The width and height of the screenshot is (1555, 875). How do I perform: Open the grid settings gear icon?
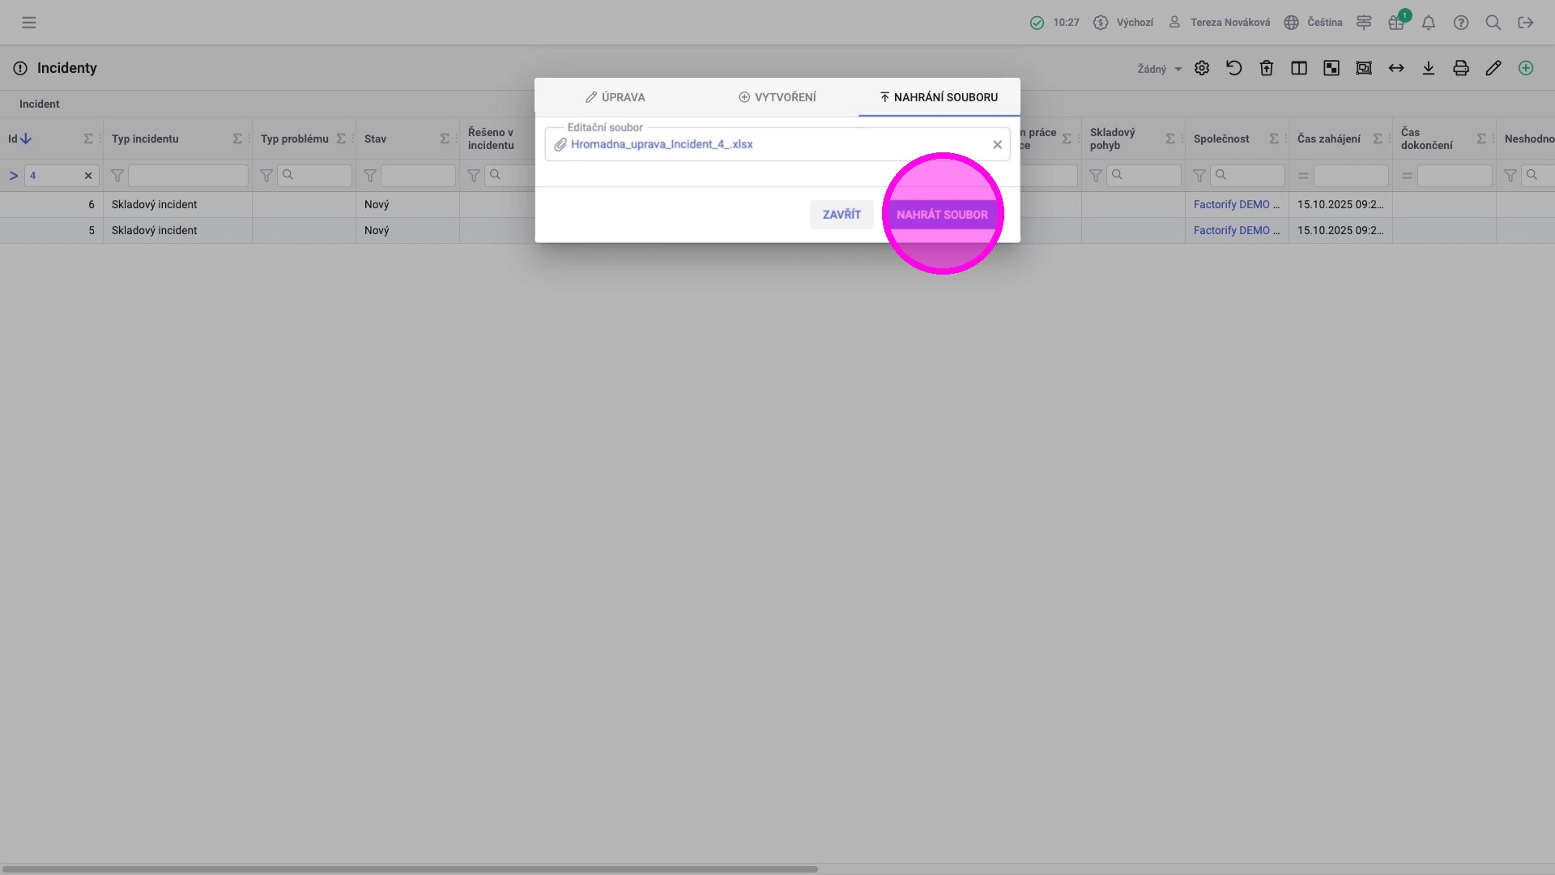click(x=1202, y=68)
